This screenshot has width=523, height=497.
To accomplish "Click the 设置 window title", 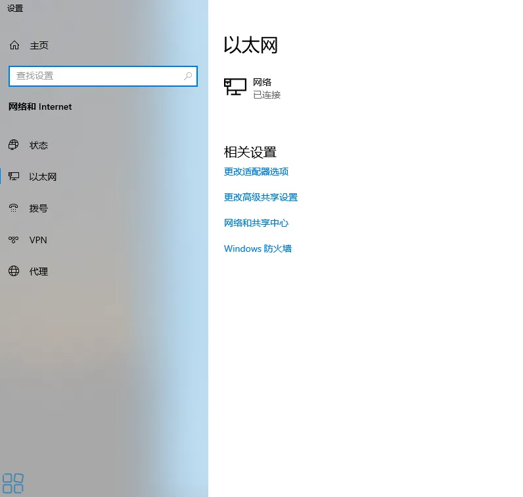I will coord(15,8).
